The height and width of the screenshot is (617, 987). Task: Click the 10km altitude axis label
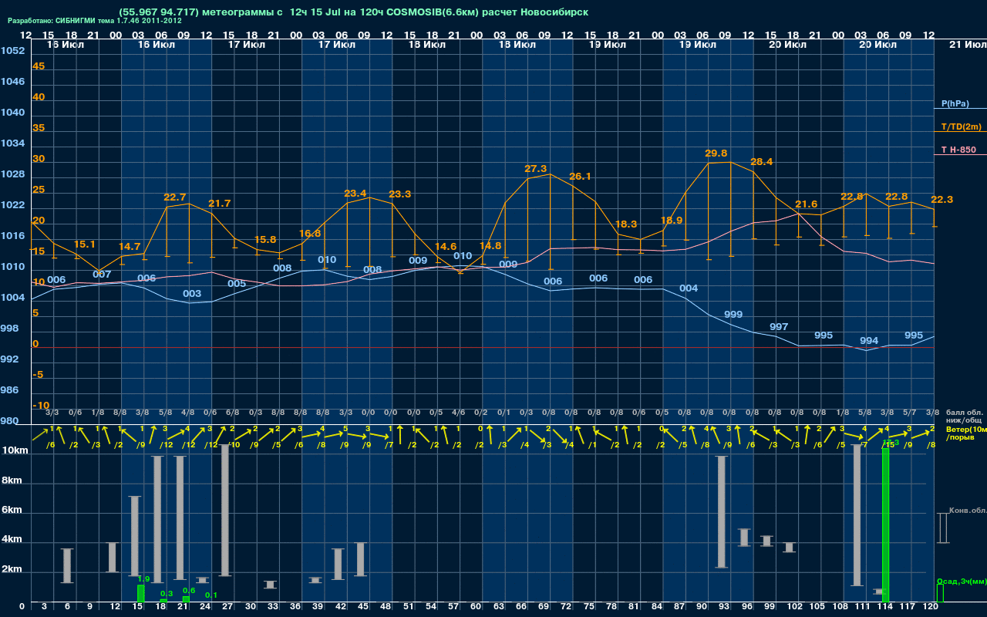[15, 450]
